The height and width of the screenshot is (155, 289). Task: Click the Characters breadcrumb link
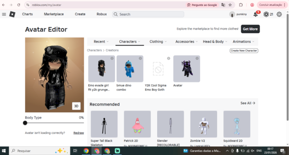point(94,50)
